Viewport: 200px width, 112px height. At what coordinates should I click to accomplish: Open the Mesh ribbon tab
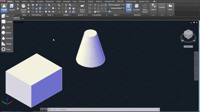pos(32,1)
